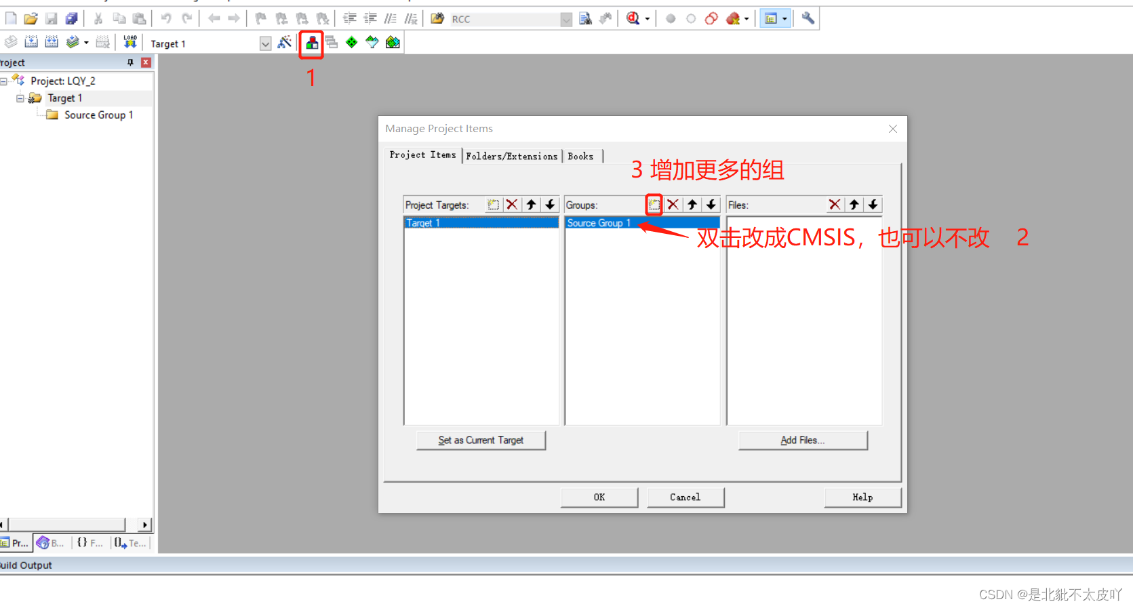Click the Copy icon
This screenshot has height=608, width=1133.
(119, 18)
